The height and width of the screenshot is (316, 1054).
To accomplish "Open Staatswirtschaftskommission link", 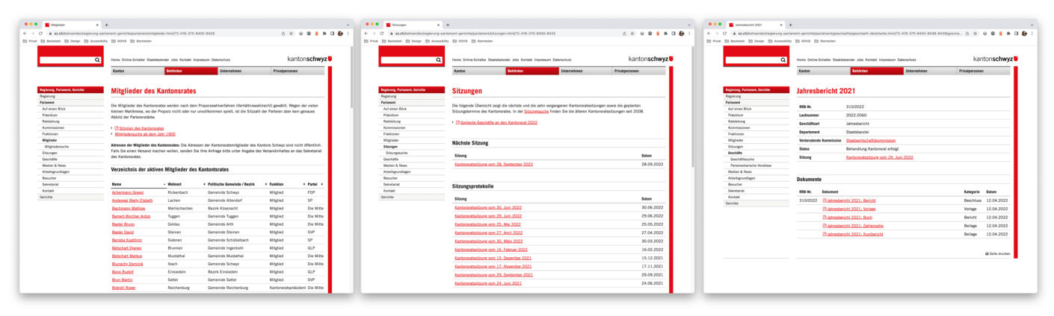I will point(871,140).
